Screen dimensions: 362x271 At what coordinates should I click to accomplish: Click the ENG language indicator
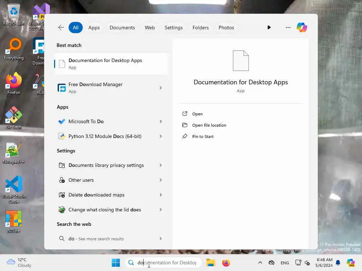coord(285,263)
